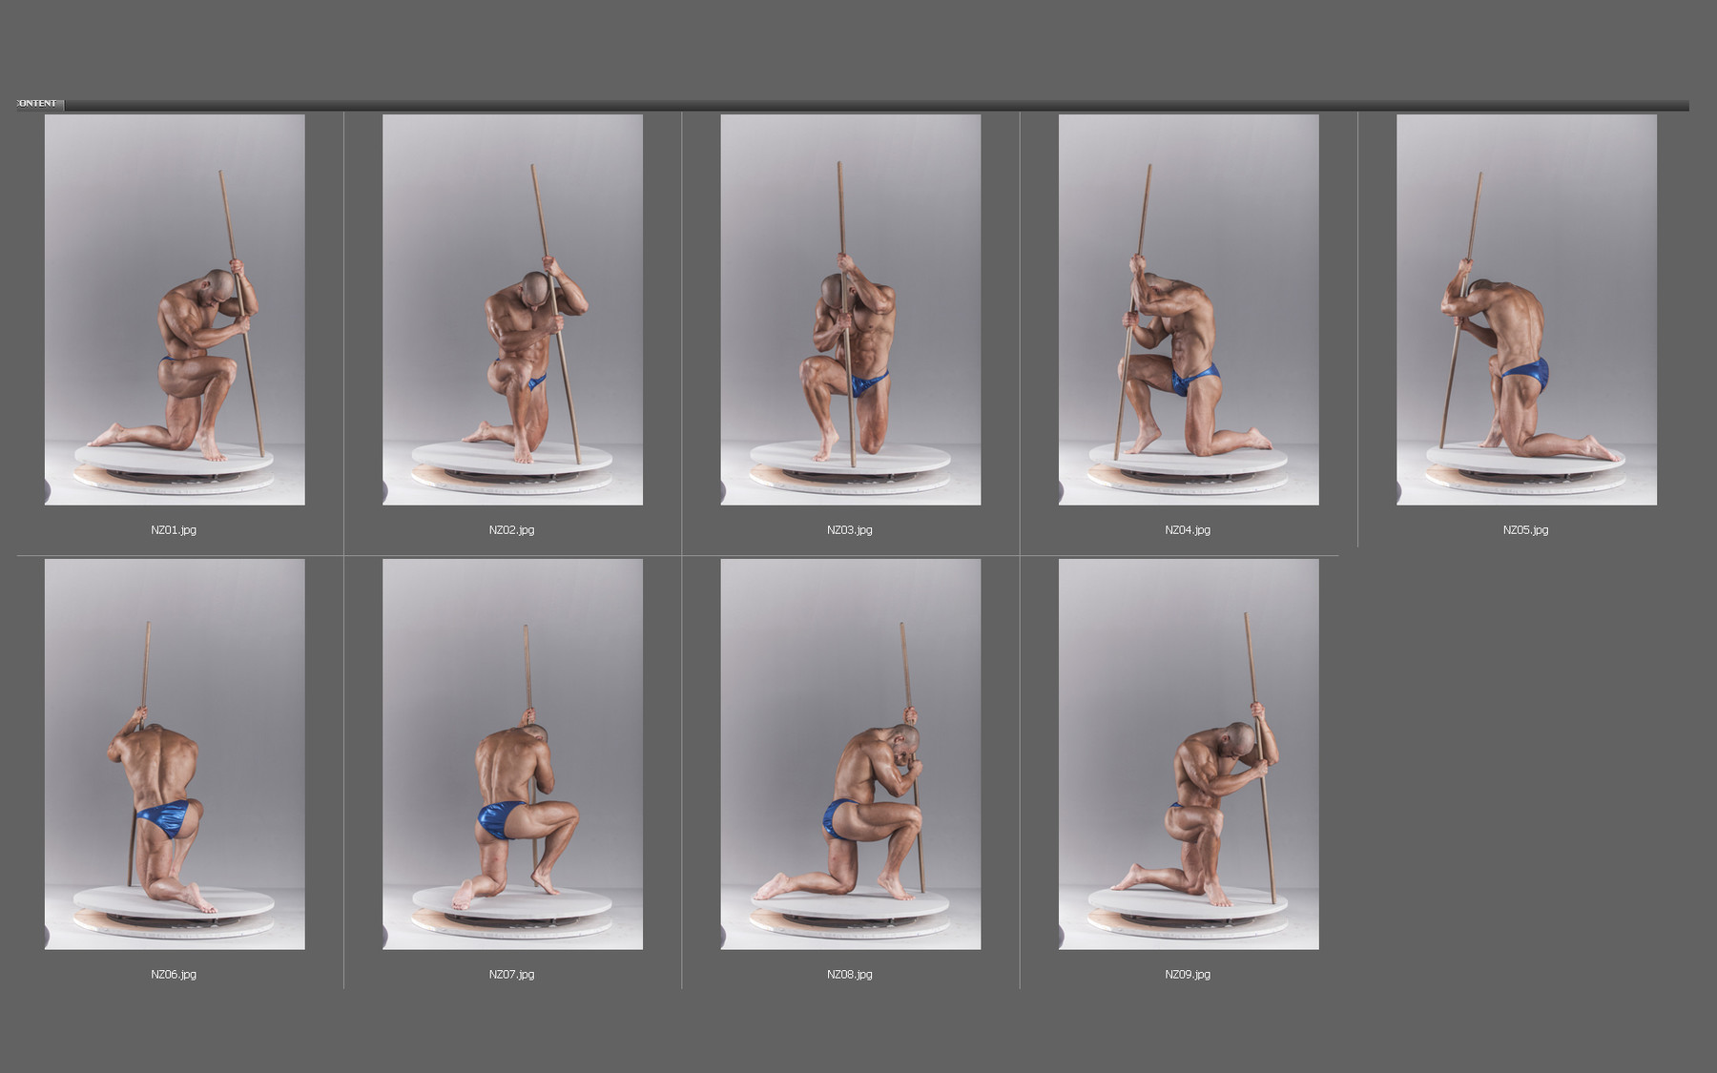
Task: Select the NZ08.jpg filename label
Action: [x=850, y=975]
